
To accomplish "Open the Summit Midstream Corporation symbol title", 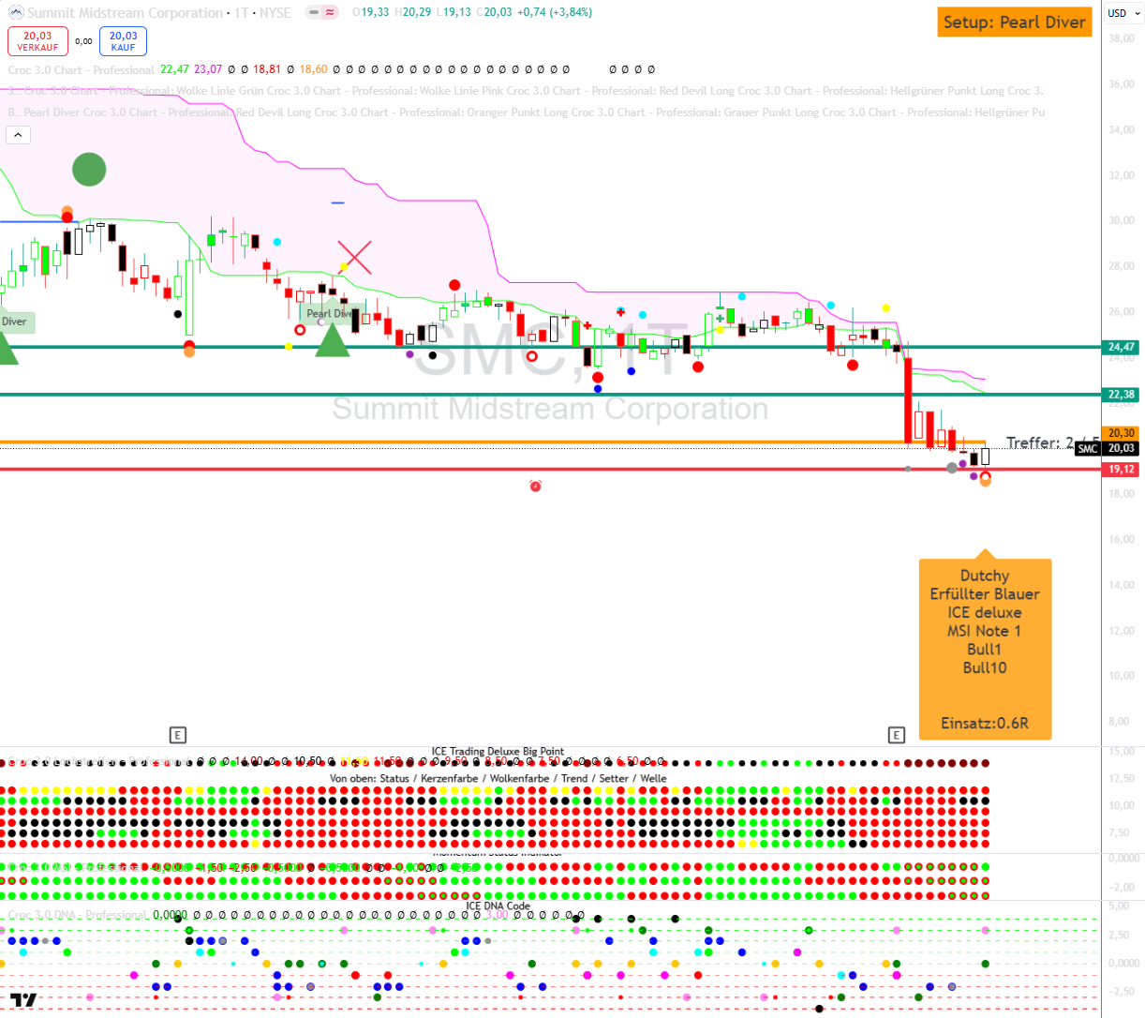I will pos(125,13).
